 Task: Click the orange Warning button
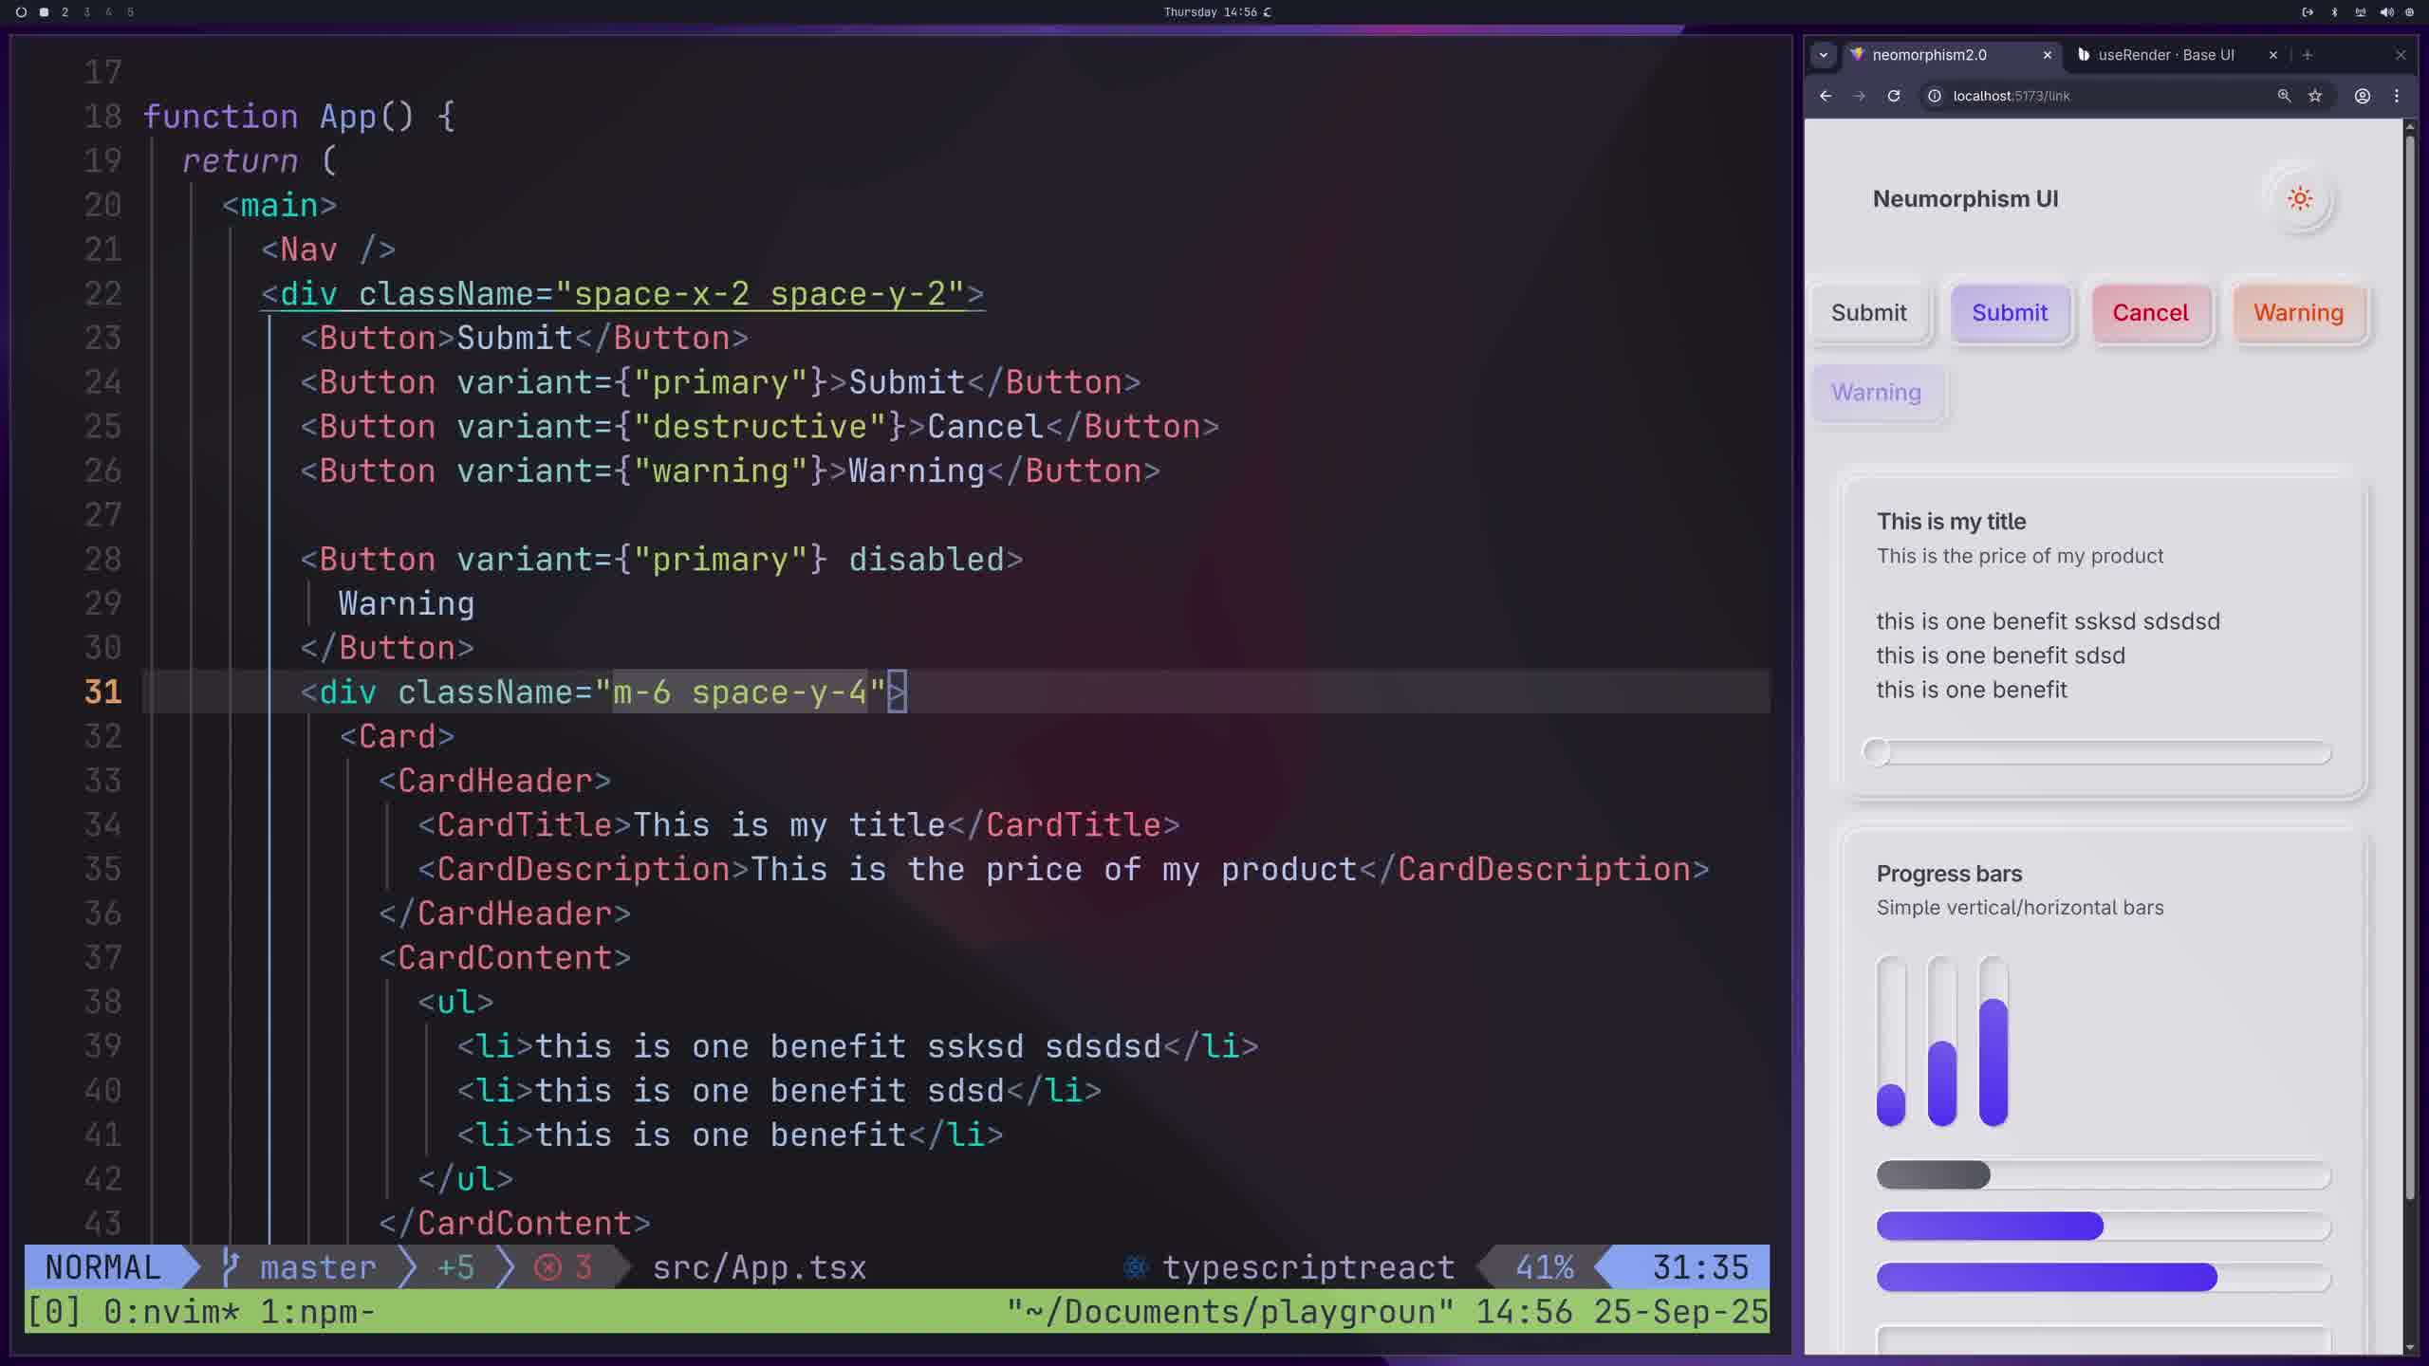tap(2298, 313)
